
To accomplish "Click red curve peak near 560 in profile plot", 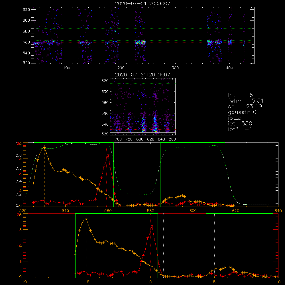I will 108,154.
